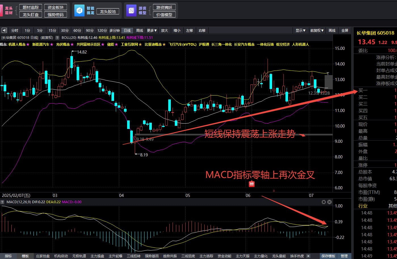The height and width of the screenshot is (259, 397).
Task: Expand the 更多 periods dropdown
Action: pyautogui.click(x=152, y=31)
